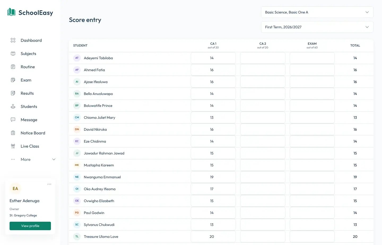Select student name Bello Anuoluwapo
Image resolution: width=382 pixels, height=245 pixels.
point(98,94)
